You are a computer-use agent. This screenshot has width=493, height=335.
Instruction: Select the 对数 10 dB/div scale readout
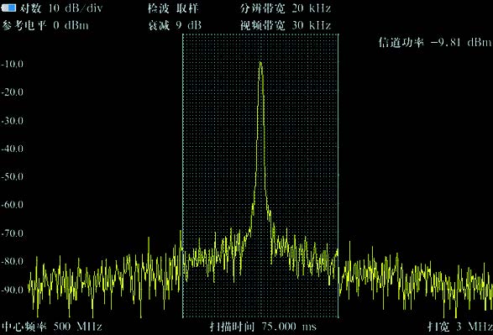click(61, 8)
